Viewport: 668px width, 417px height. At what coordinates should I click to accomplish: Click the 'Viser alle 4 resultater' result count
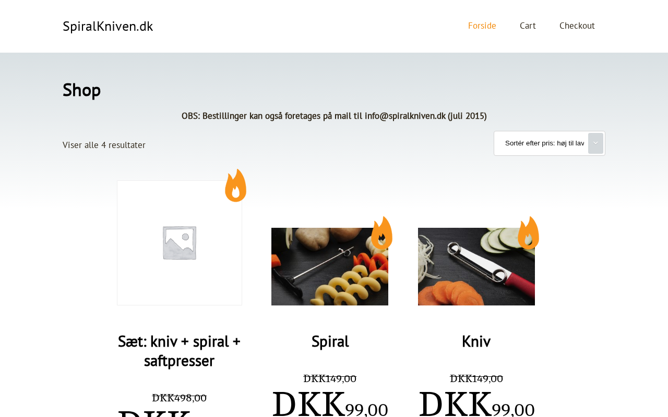pos(104,145)
